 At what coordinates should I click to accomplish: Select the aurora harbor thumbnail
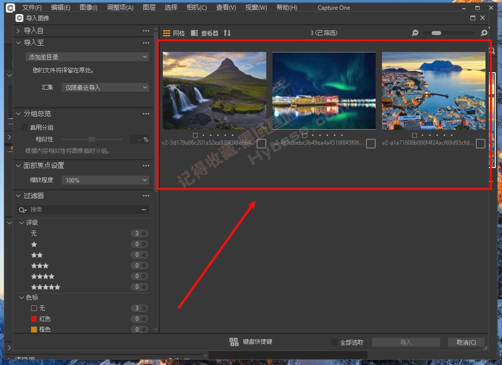point(324,91)
